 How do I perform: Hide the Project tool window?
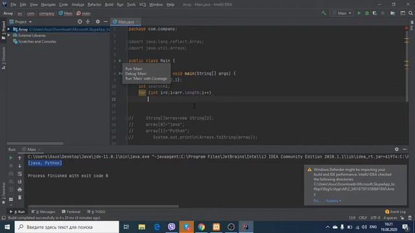(106, 21)
